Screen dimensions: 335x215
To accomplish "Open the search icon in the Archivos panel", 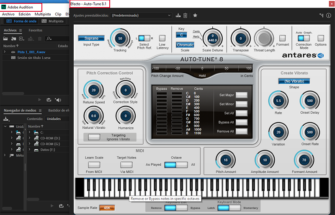I will click(x=49, y=39).
